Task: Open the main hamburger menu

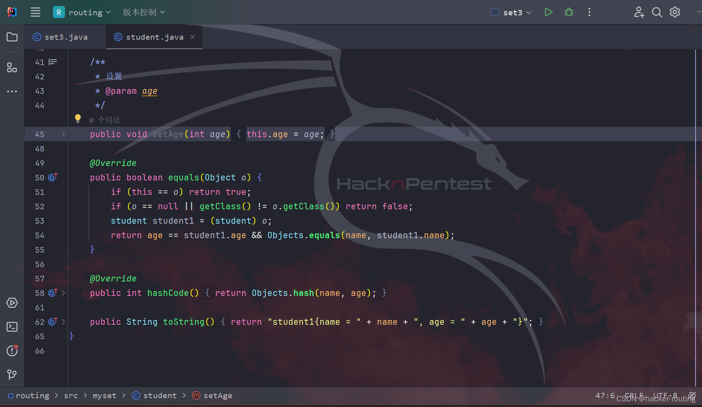Action: (35, 12)
